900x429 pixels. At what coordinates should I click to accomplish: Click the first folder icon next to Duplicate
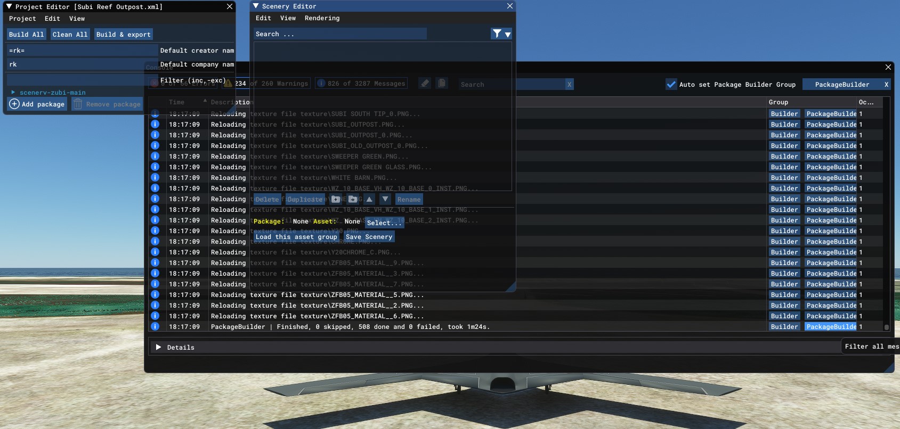coord(336,199)
